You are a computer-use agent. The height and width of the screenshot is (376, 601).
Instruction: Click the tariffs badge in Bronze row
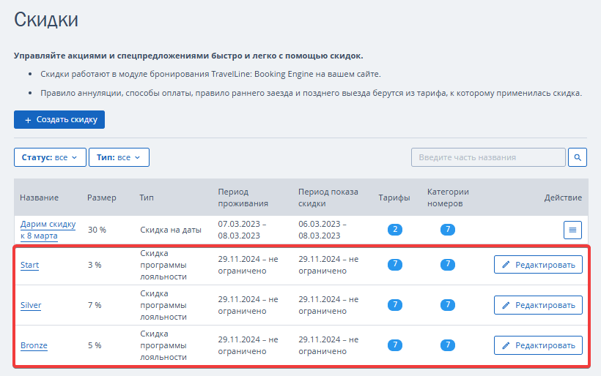[x=395, y=345]
